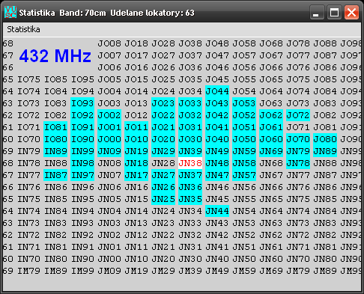Image resolution: width=364 pixels, height=294 pixels.
Task: Click unworked locator JO56
Action: [244, 67]
